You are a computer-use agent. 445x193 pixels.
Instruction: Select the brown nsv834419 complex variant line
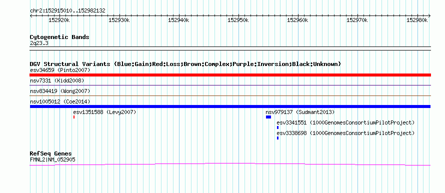[230, 95]
